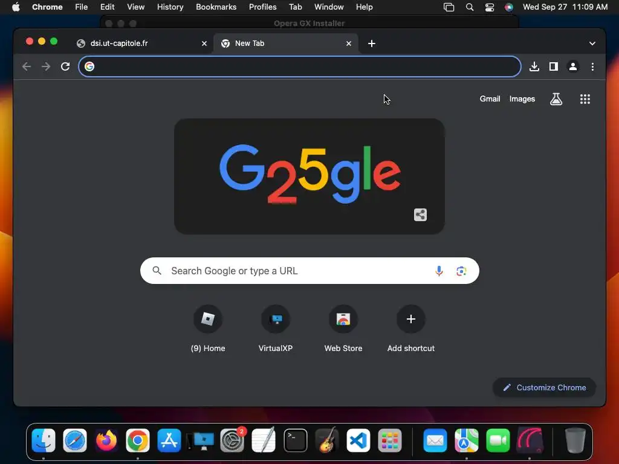The image size is (619, 464).
Task: Share the Google 25th anniversary doodle
Action: point(420,214)
